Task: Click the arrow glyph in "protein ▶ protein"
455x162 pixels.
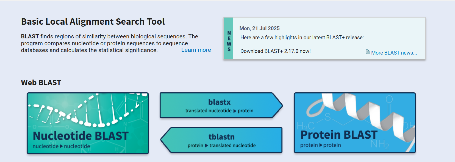Action: coord(320,145)
